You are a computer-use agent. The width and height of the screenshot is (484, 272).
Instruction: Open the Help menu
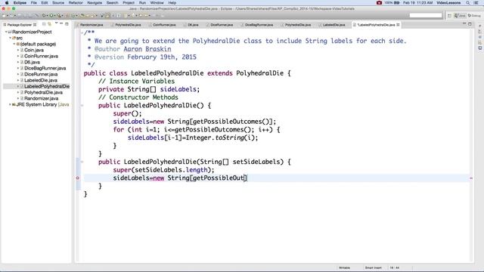pyautogui.click(x=172, y=3)
